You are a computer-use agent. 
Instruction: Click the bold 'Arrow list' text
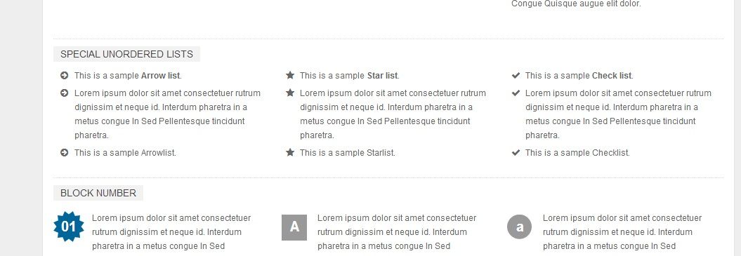pyautogui.click(x=161, y=76)
